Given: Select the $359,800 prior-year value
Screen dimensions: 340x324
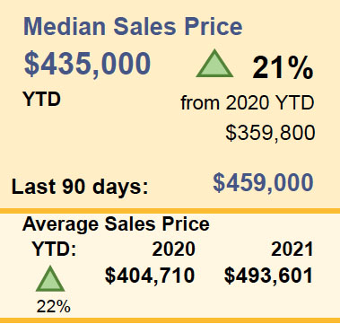Looking at the screenshot, I should point(270,133).
